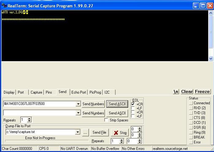
Task: Toggle the first +LF EOL checkbox
Action: pos(133,108)
